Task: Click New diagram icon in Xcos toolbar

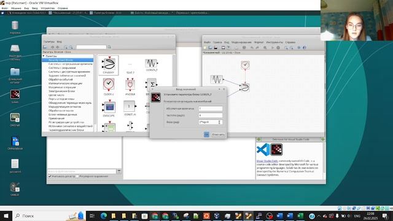Action: pos(205,48)
